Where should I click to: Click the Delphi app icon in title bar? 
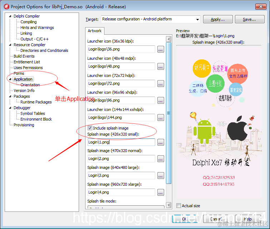click(x=6, y=7)
